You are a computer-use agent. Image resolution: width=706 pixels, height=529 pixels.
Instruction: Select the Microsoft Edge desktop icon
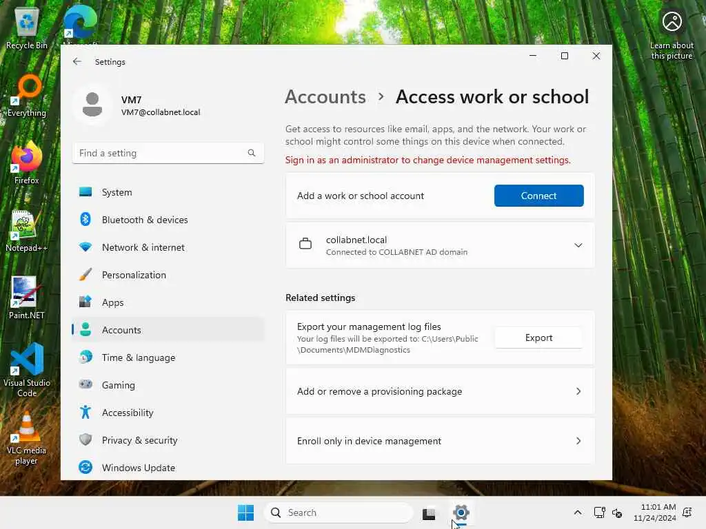pos(80,25)
